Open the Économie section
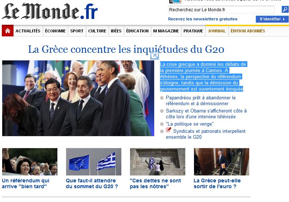Image resolution: width=289 pixels, height=202 pixels. click(55, 31)
